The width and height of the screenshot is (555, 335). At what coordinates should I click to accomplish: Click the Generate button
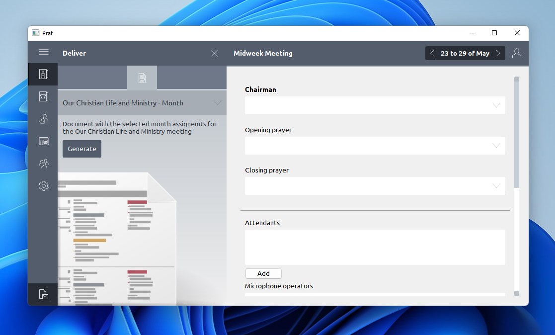(82, 149)
